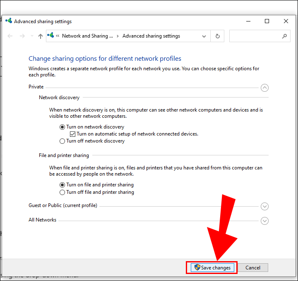The height and width of the screenshot is (281, 298).
Task: Click the search control panel field
Action: coord(260,36)
